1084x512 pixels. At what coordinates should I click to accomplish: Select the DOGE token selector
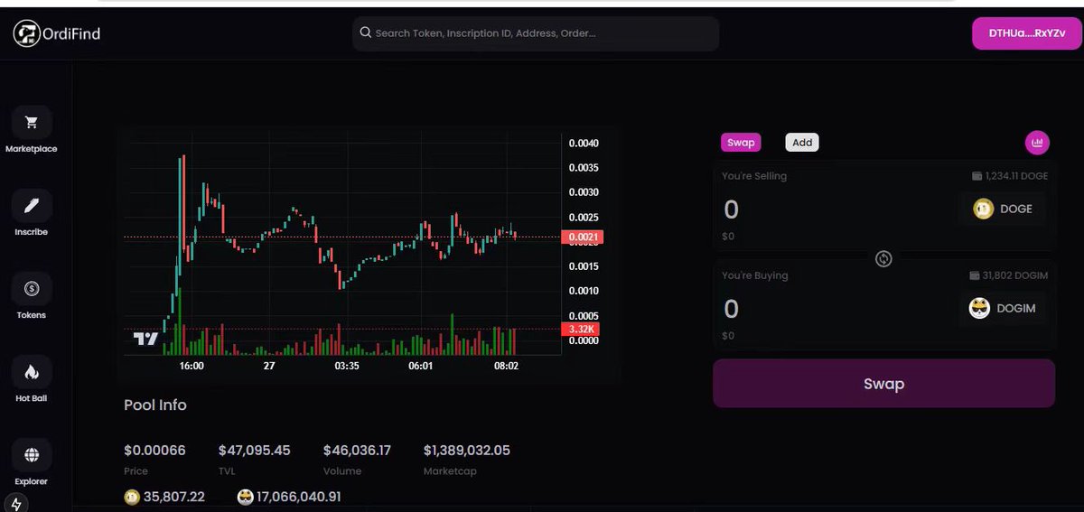point(1003,209)
